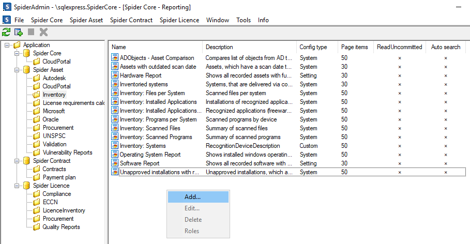Screen dimensions: 470x244
Task: Select the LicenceInventory tree item
Action: 64,210
